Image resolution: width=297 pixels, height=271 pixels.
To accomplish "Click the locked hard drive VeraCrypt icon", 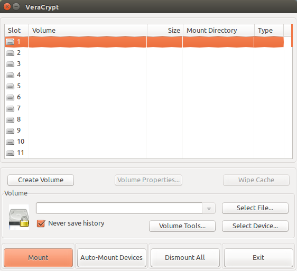I will [x=19, y=217].
